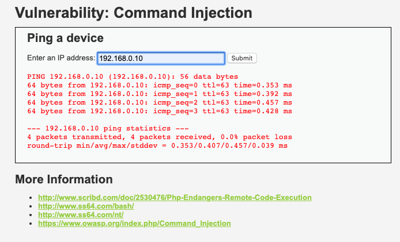
Task: Open the Scribd Php-Endangers-Remote-Code-Execution link
Action: pos(175,198)
